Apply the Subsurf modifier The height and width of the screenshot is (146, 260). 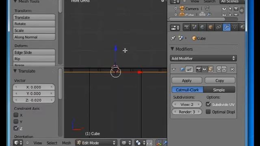click(187, 80)
